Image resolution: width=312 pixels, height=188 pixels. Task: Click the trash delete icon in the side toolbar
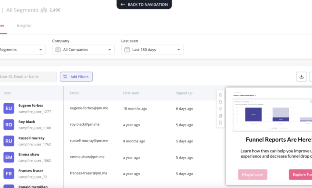(220, 95)
